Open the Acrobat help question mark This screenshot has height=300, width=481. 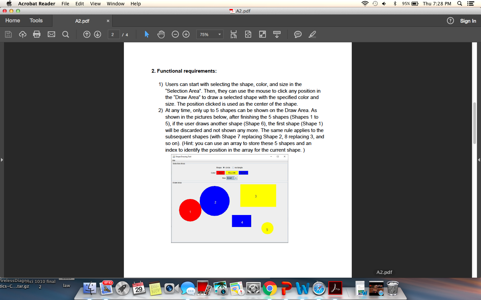pyautogui.click(x=450, y=21)
